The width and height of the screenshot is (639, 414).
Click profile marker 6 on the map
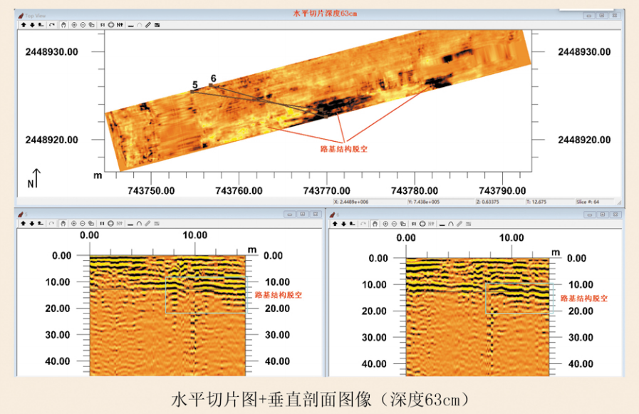coord(212,78)
